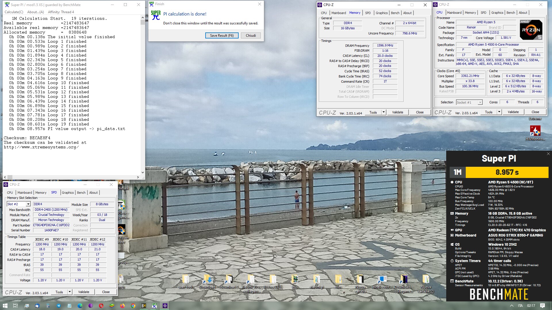Open the xiaomi yi desktop folder
Screen dimensions: 552x310
tap(317, 282)
